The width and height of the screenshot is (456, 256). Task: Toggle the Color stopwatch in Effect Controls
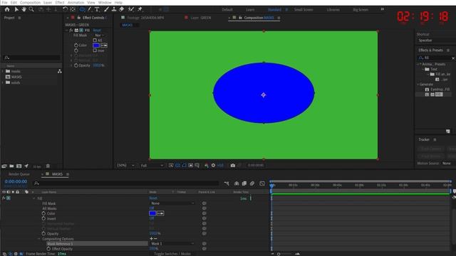click(x=76, y=46)
